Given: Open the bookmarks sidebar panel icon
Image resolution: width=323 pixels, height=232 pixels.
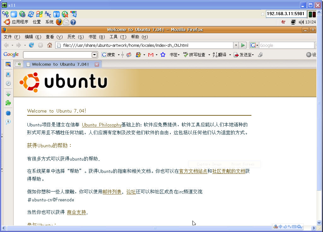Looking at the screenshot, I should pos(8,75).
